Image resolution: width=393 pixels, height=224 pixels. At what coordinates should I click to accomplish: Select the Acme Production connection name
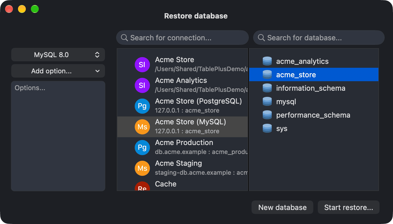pos(184,143)
